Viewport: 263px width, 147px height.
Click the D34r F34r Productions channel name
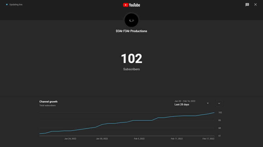pos(131,31)
